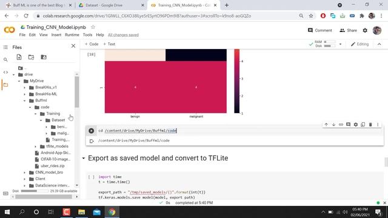Click the refresh files folder icon

31,58
